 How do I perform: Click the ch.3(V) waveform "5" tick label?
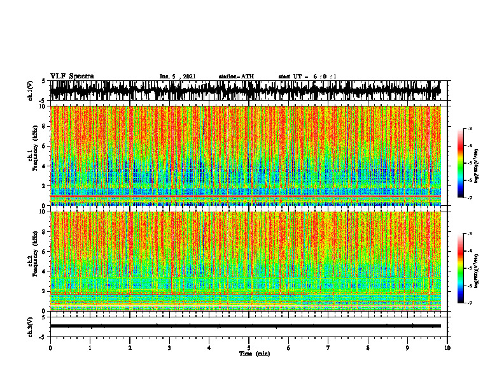tap(44, 317)
